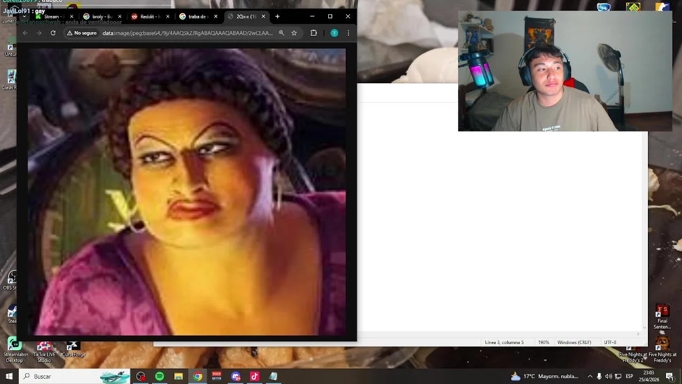Open the zoom magnifier in address bar
This screenshot has width=682, height=384.
(x=281, y=33)
